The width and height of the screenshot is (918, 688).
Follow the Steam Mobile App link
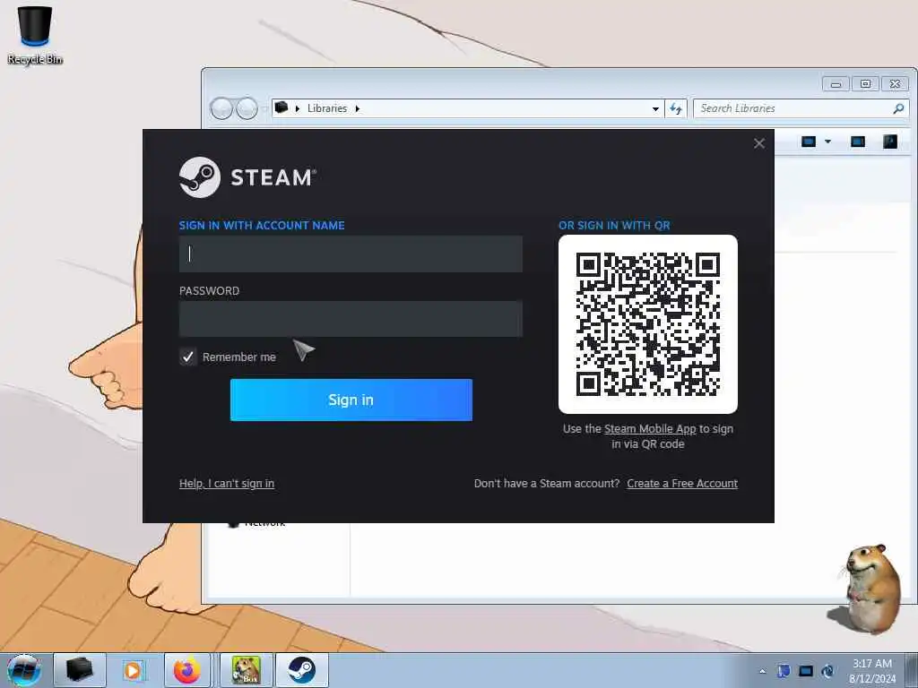point(650,429)
